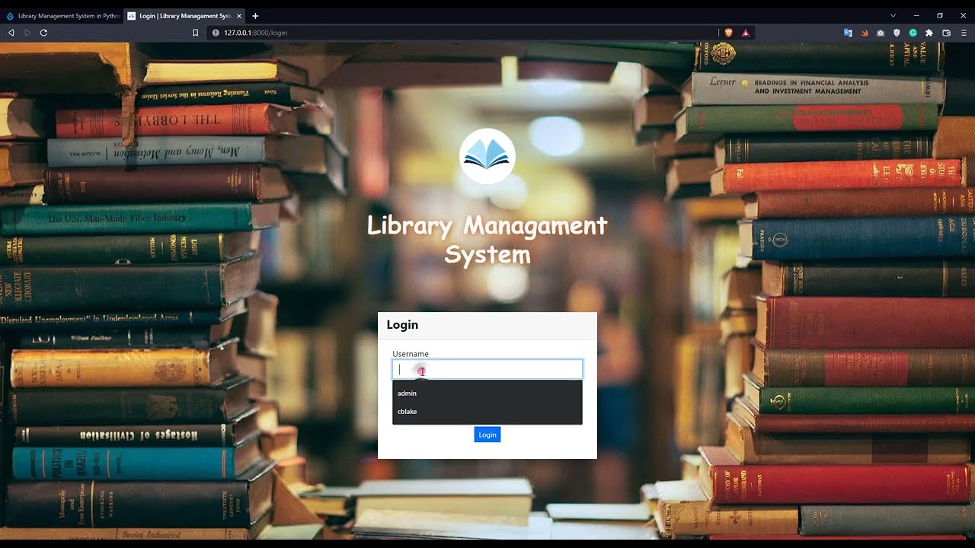The image size is (975, 548).
Task: Choose 'admin' from autocomplete suggestions
Action: point(487,393)
